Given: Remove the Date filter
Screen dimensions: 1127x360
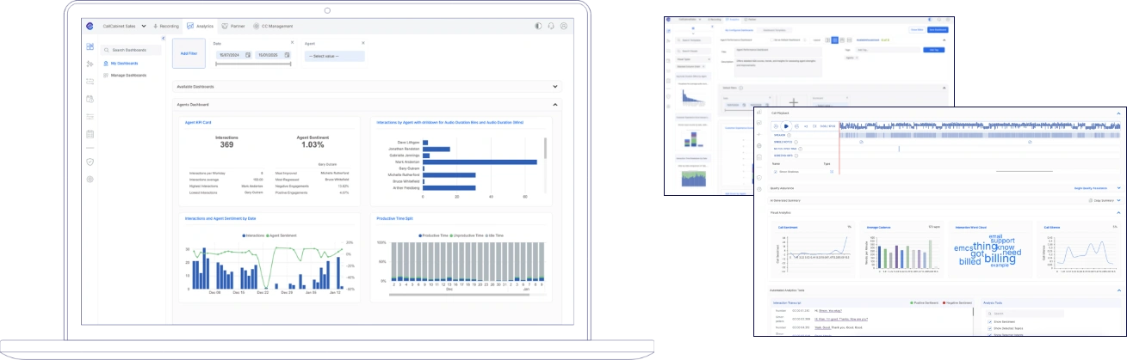Looking at the screenshot, I should (292, 42).
